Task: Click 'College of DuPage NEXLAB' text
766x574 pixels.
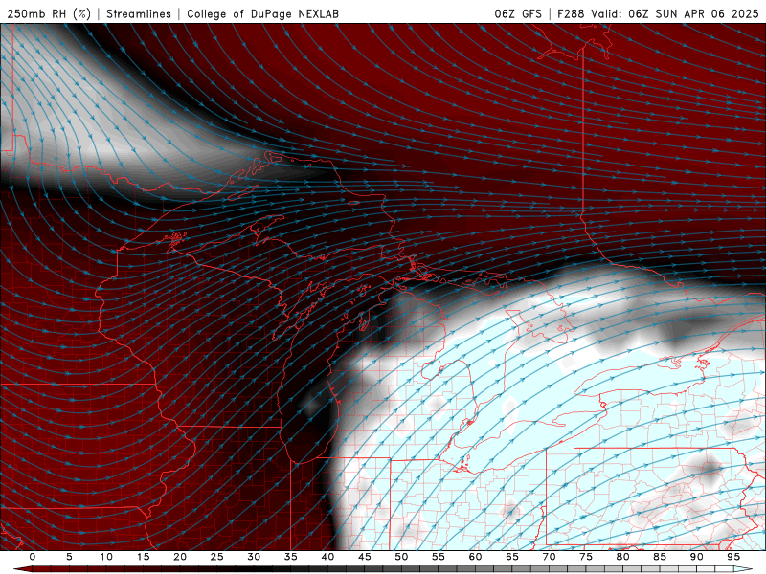Action: point(262,13)
